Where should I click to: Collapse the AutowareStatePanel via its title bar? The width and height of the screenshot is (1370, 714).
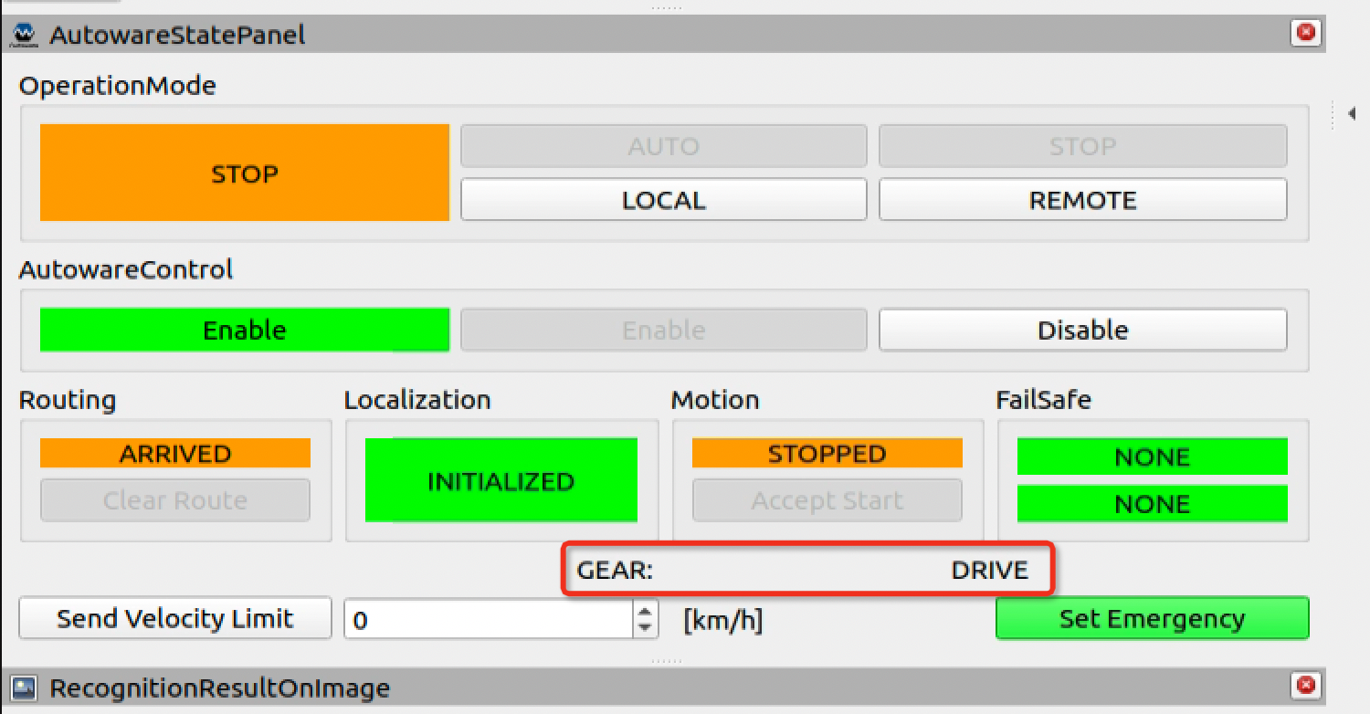coord(365,34)
